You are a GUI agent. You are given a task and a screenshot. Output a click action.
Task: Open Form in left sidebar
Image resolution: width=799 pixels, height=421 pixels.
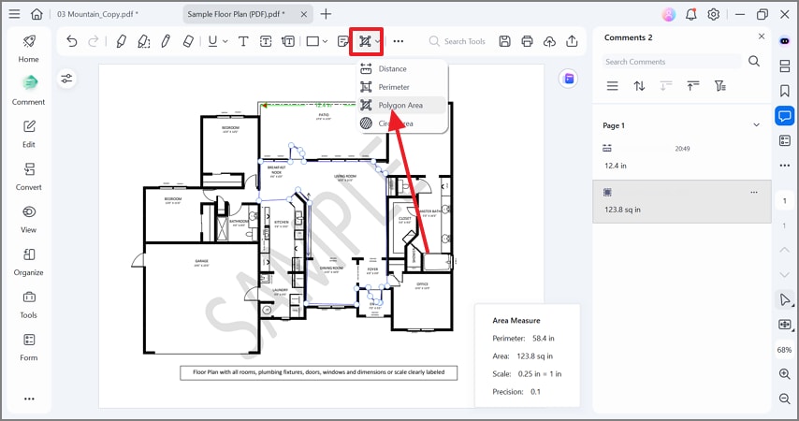(x=28, y=347)
